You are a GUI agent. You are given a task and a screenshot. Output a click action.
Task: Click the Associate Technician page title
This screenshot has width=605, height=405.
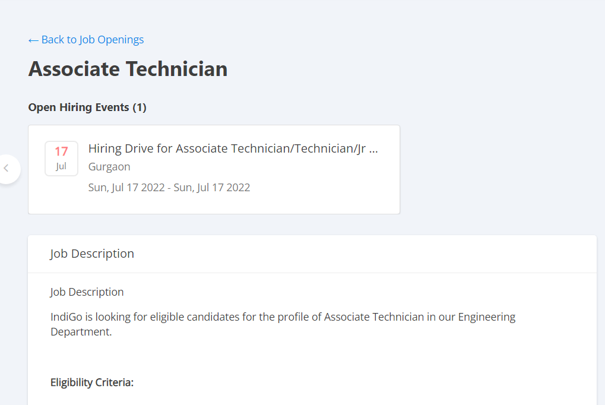(128, 69)
